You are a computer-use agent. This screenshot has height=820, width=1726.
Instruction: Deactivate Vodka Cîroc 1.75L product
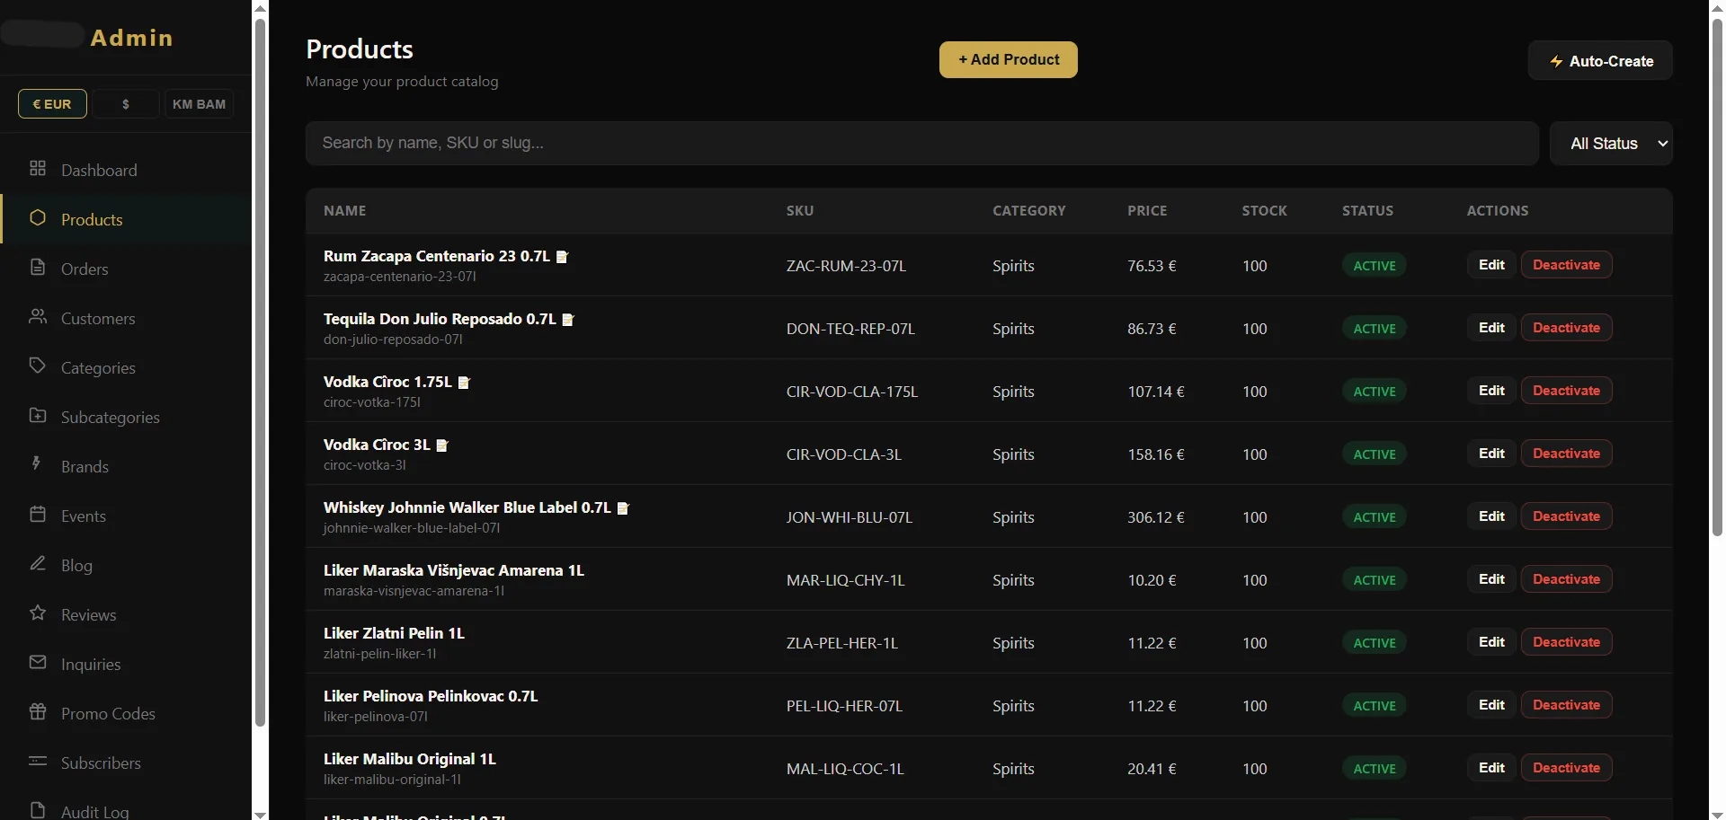1566,391
